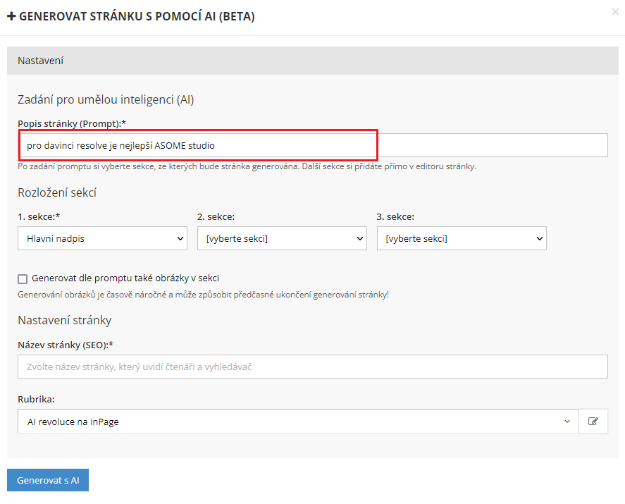
Task: Expand the 3. sekce section dropdown
Action: 462,239
